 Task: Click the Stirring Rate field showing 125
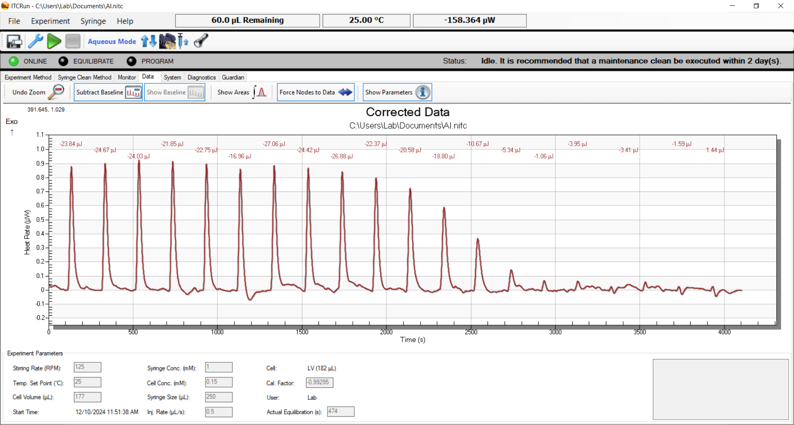pyautogui.click(x=87, y=367)
